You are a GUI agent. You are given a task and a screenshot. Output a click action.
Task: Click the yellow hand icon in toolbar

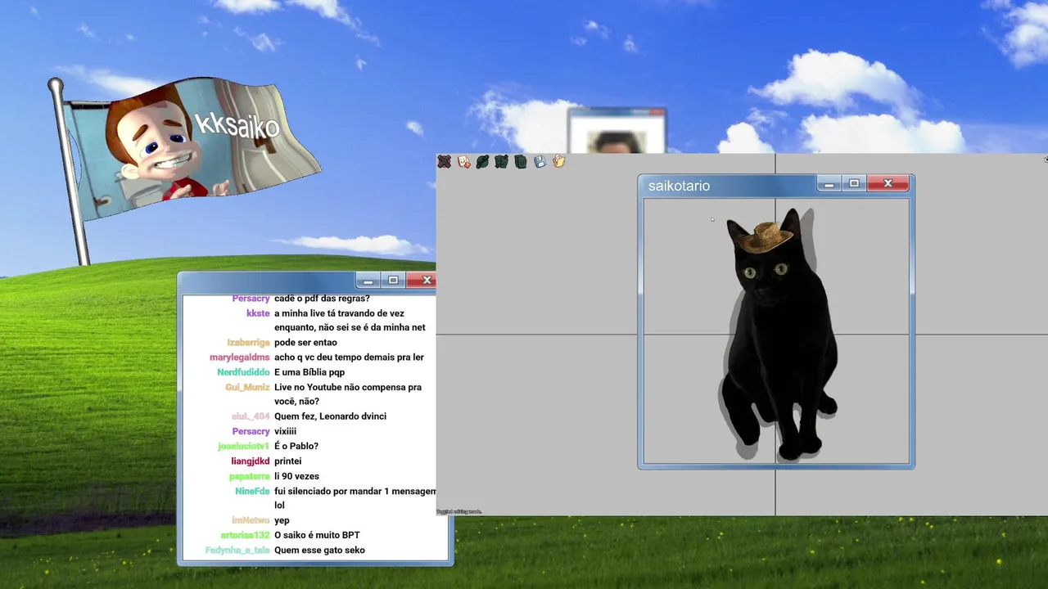click(x=559, y=161)
